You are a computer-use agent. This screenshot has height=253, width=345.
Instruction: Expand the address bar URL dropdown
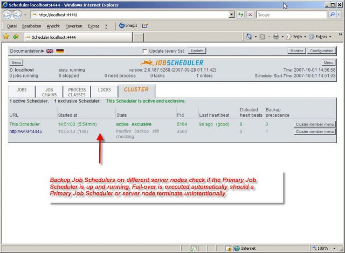click(x=231, y=15)
